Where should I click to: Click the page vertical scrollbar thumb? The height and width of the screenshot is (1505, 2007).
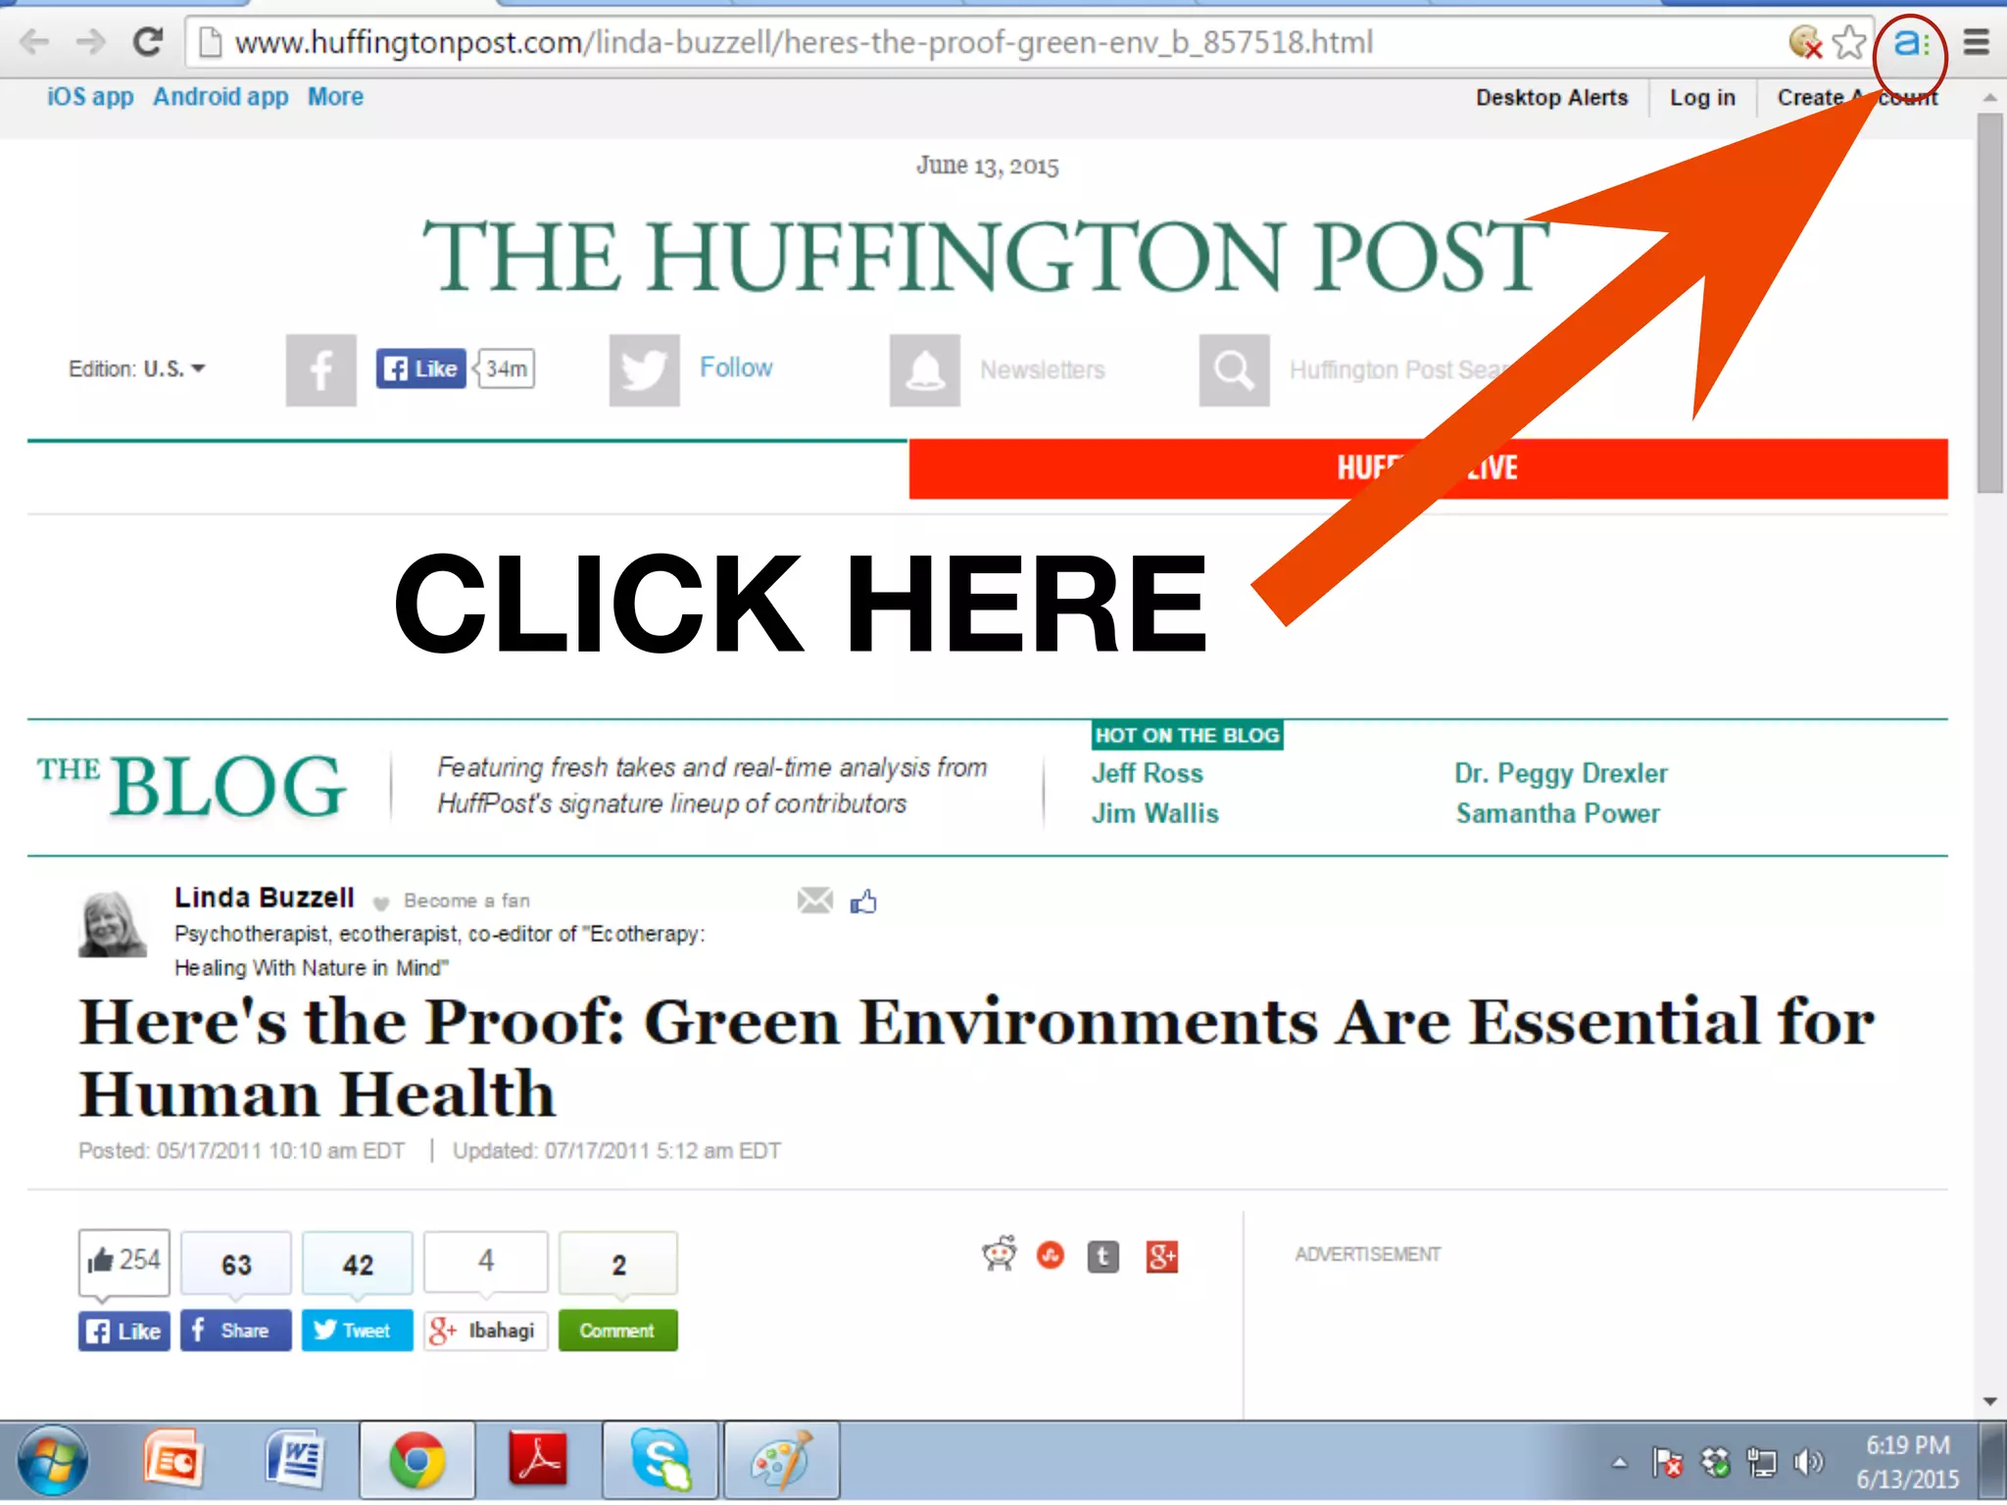point(1989,304)
